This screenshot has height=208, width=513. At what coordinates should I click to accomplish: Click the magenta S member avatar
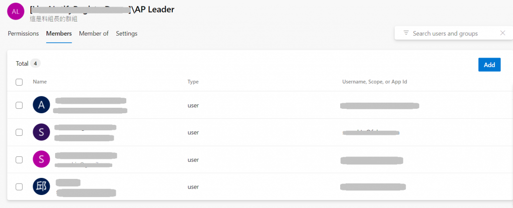[x=41, y=159]
